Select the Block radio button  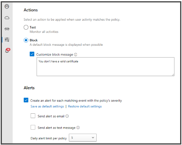pos(26,40)
